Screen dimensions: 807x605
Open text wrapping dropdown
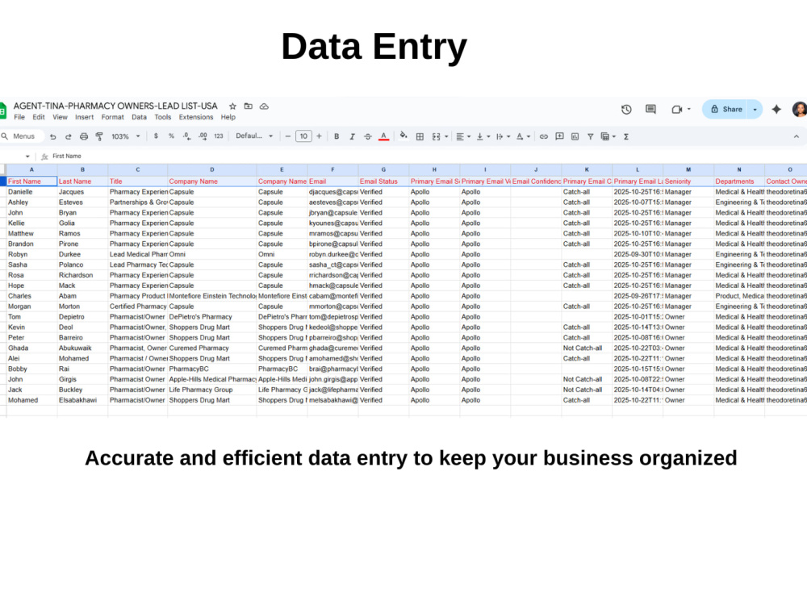click(x=503, y=136)
